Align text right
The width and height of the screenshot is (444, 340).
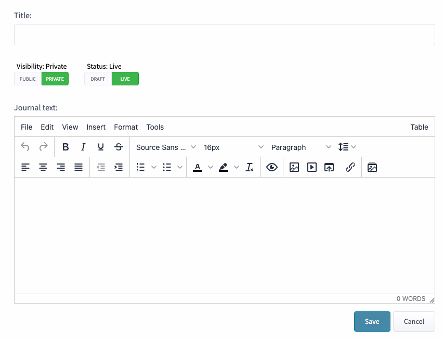(61, 167)
